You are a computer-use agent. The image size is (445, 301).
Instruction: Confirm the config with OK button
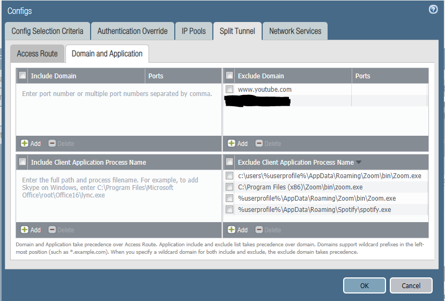pos(365,285)
